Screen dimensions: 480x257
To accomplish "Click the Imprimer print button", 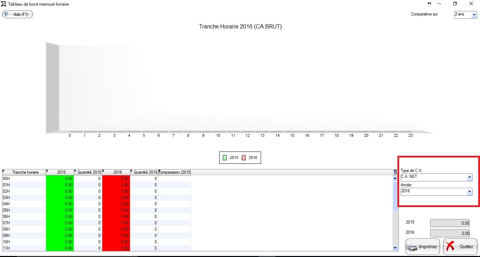I will tap(423, 247).
